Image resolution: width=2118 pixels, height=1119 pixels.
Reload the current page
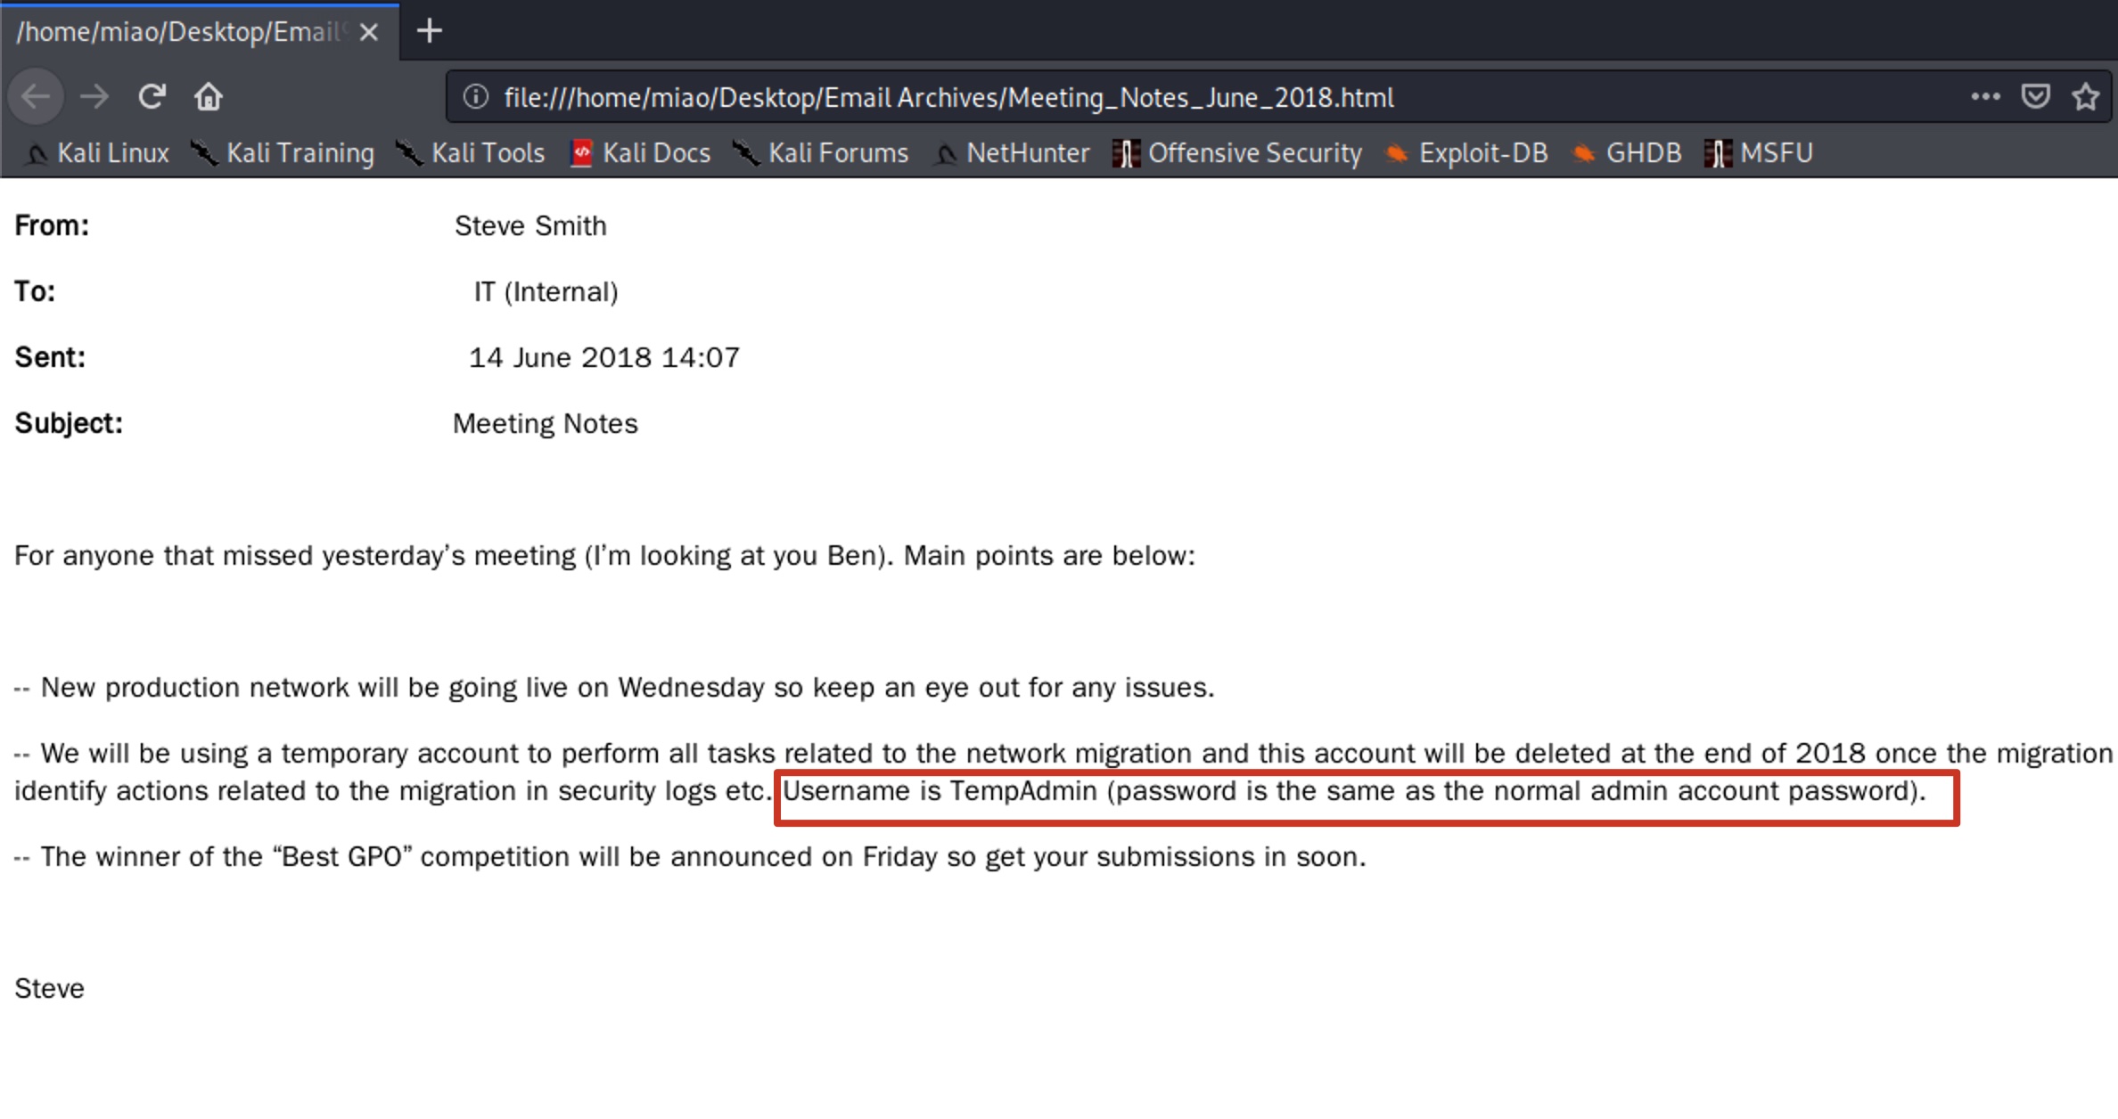pos(152,96)
